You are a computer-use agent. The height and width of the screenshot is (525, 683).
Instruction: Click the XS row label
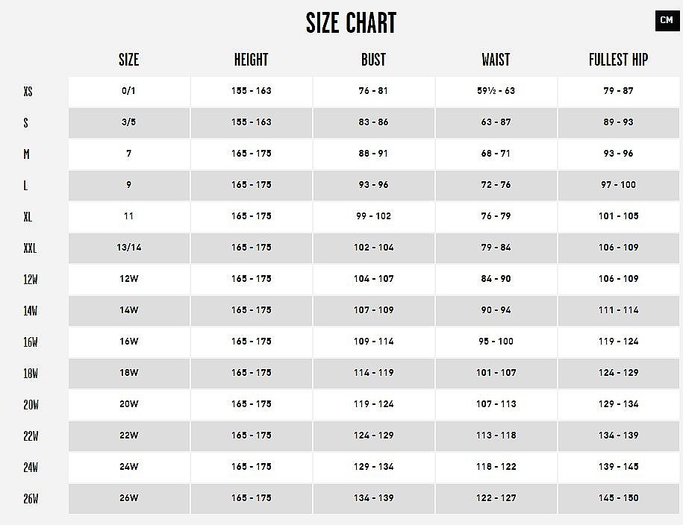28,92
